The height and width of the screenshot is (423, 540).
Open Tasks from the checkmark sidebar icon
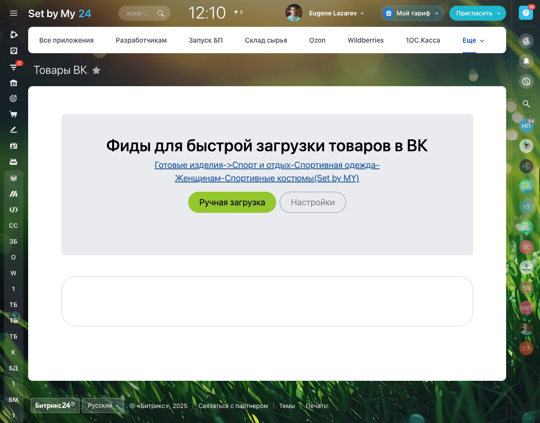tap(14, 51)
